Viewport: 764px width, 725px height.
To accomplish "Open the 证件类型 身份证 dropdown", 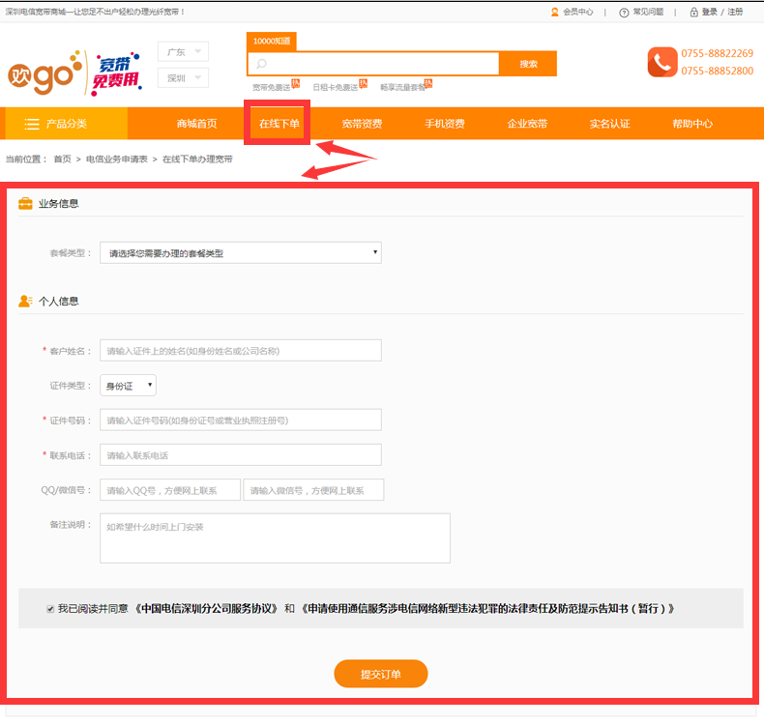I will coord(129,386).
